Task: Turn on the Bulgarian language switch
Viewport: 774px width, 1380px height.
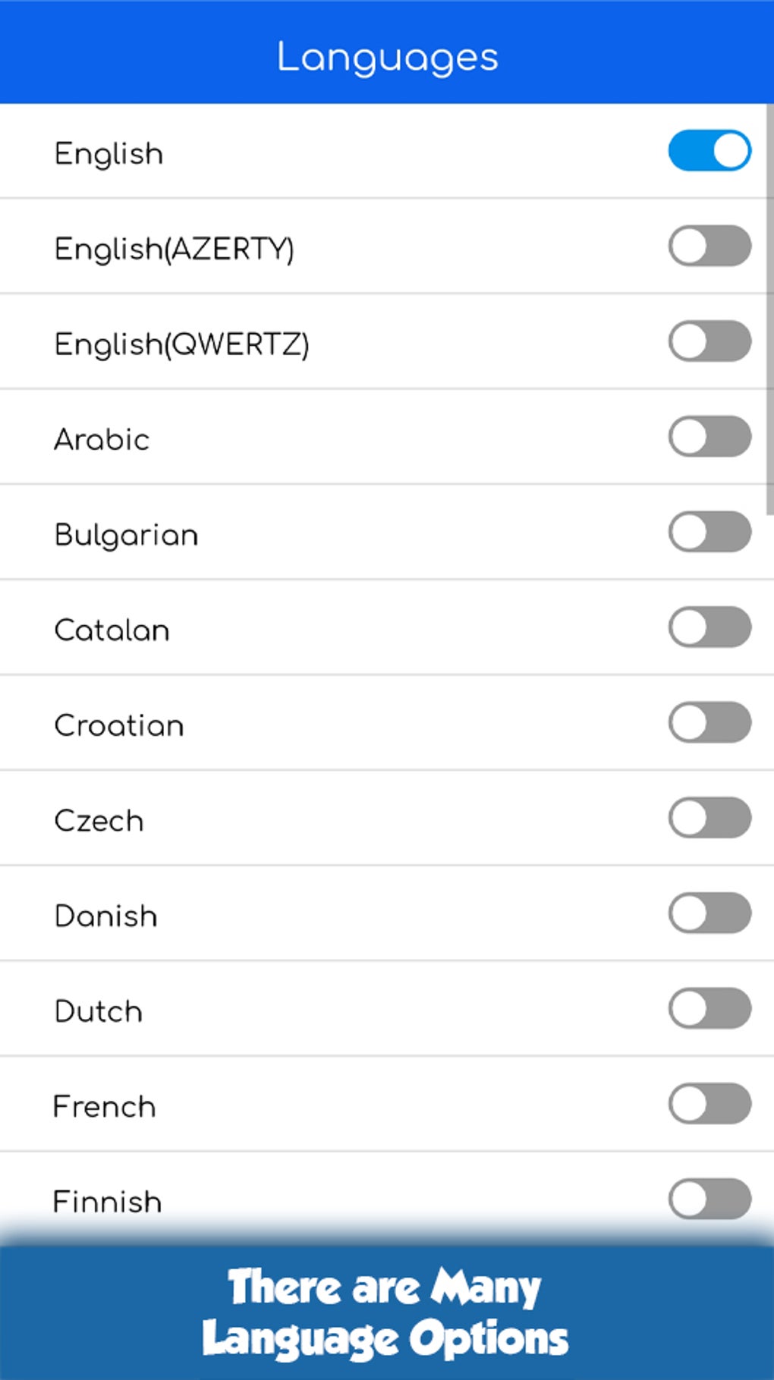Action: tap(709, 532)
